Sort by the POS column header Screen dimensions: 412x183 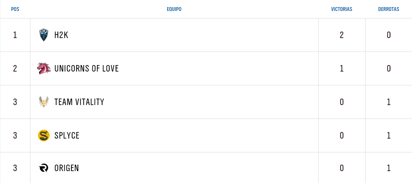(x=15, y=9)
